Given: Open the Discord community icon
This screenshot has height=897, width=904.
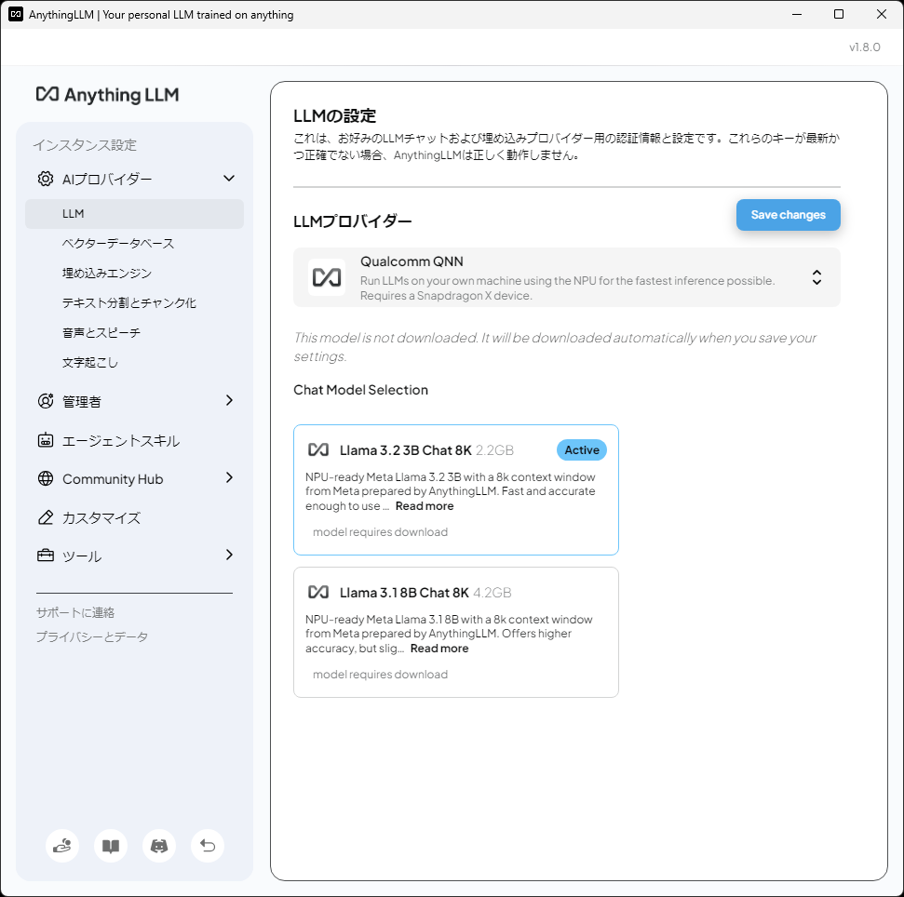Looking at the screenshot, I should (158, 846).
